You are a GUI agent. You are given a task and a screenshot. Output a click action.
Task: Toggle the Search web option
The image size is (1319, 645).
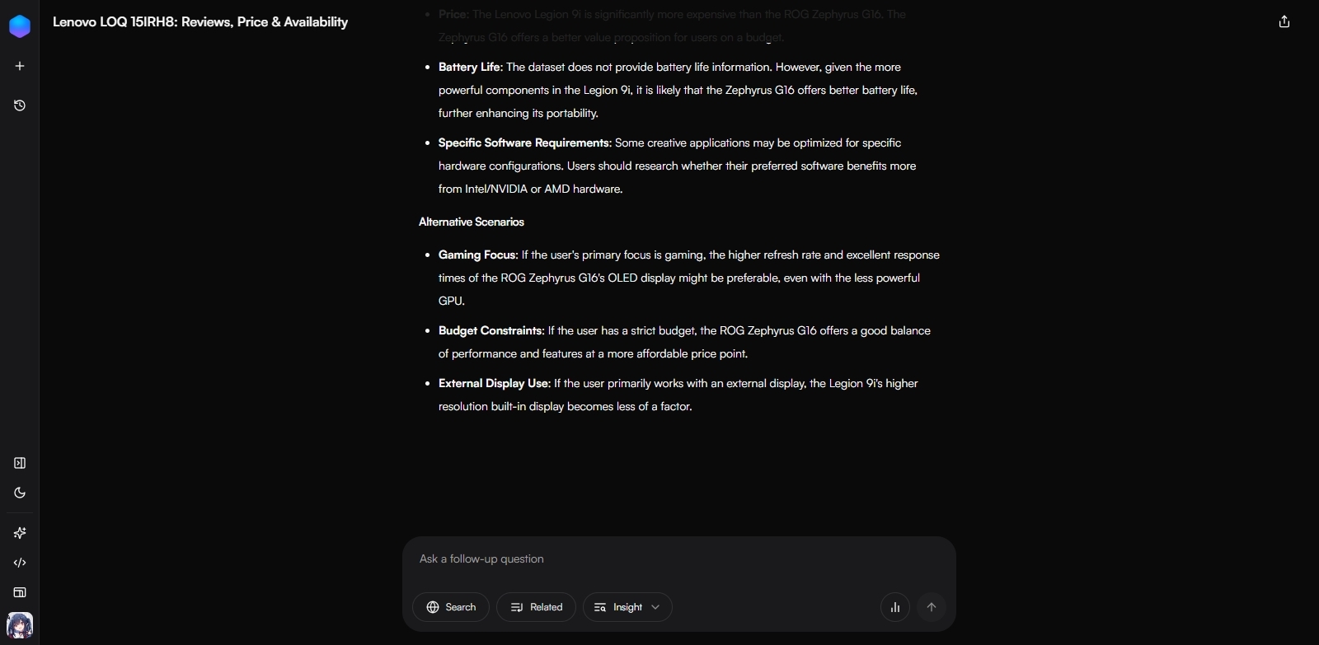click(451, 607)
